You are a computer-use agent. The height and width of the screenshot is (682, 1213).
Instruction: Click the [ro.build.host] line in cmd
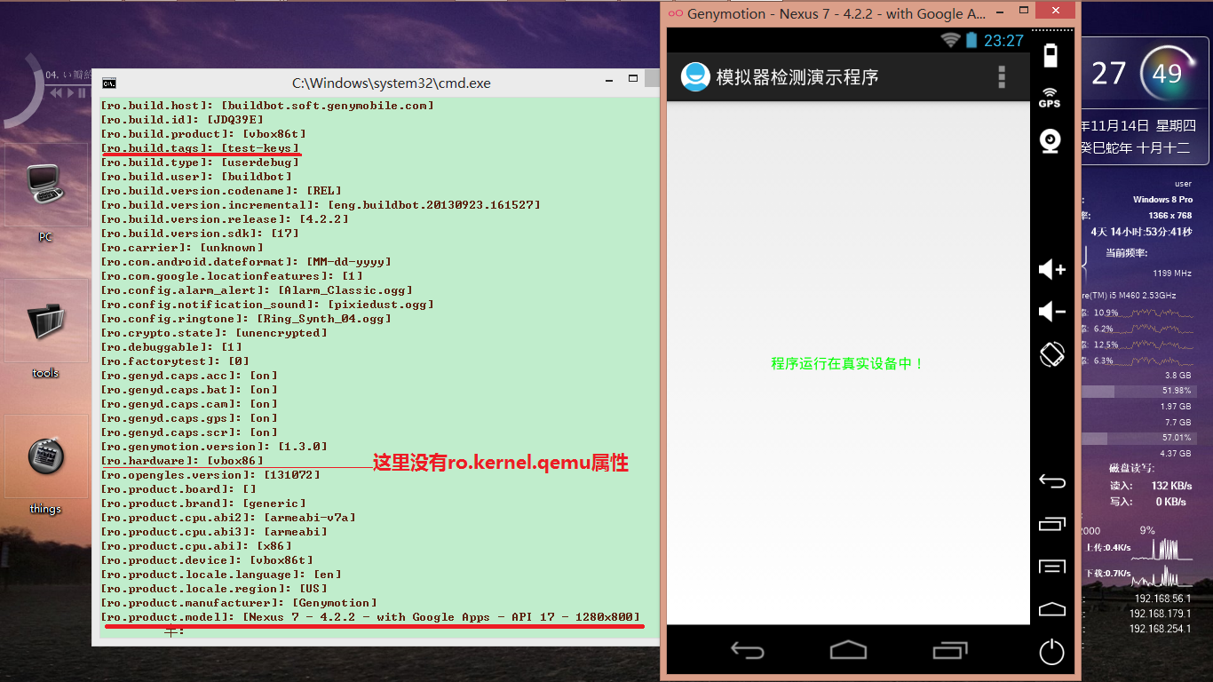pyautogui.click(x=267, y=106)
